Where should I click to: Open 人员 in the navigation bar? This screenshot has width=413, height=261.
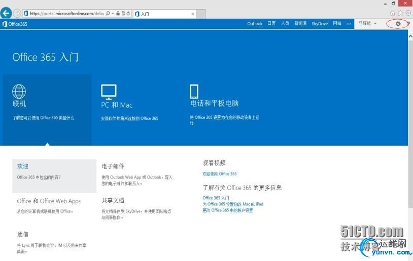285,23
